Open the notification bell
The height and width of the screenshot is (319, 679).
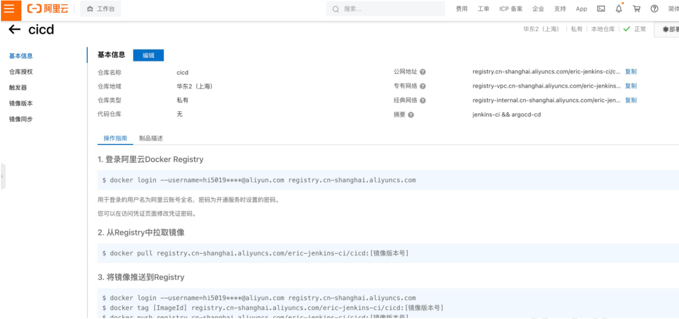(x=618, y=9)
